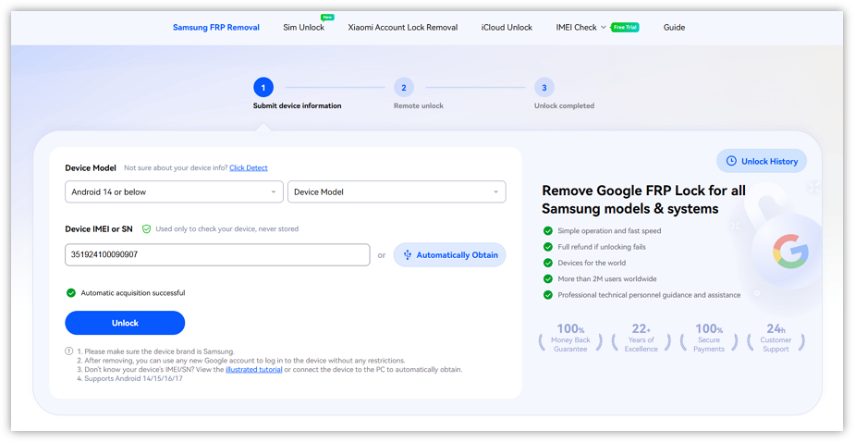Click checkmark beside More than 2M users worldwide
Screen dimensions: 855x443
(548, 278)
